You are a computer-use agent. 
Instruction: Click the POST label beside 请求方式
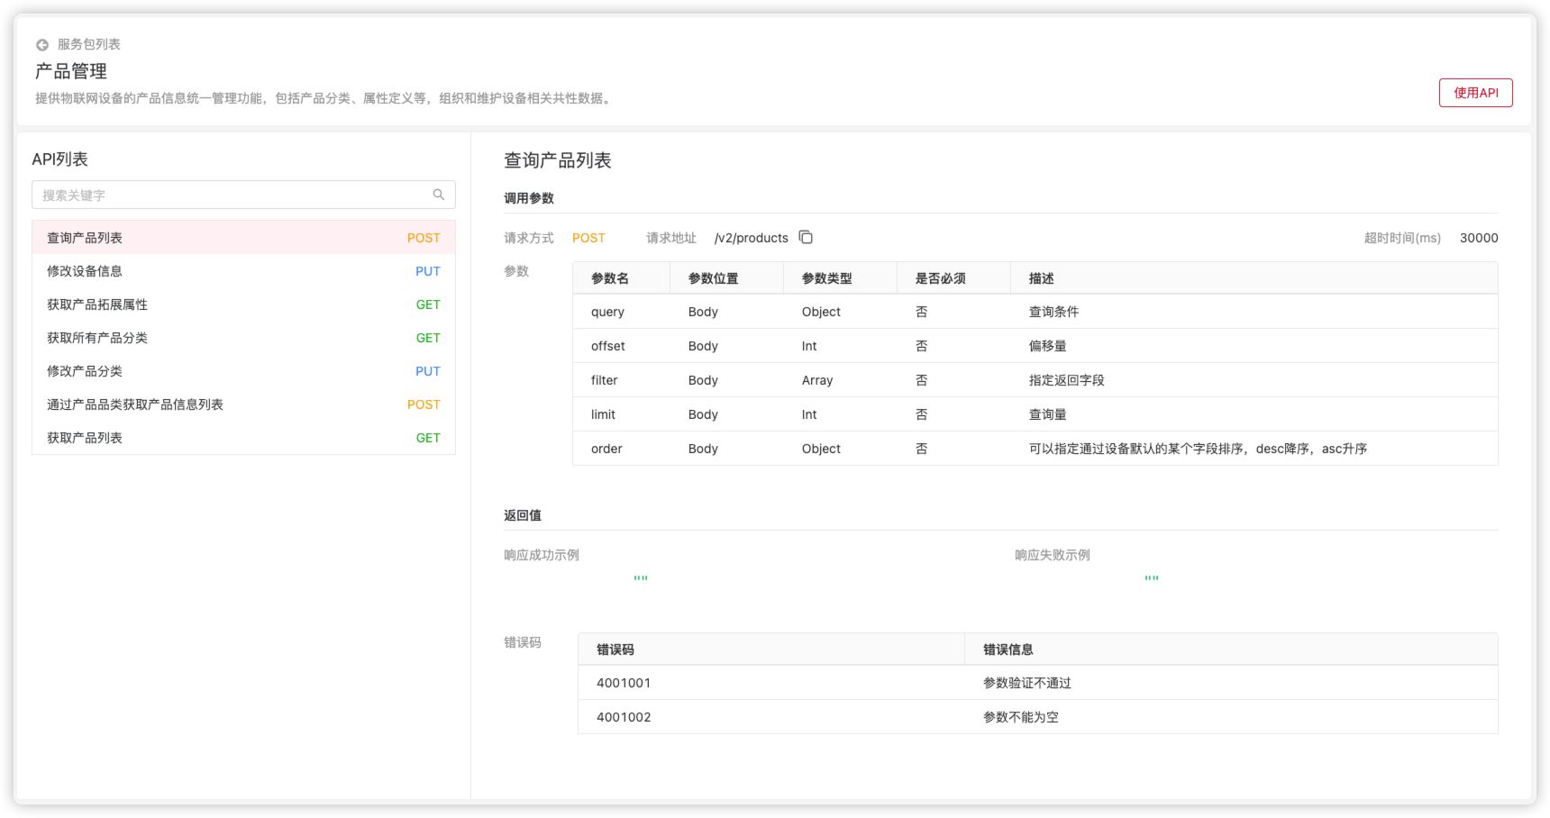(x=588, y=237)
